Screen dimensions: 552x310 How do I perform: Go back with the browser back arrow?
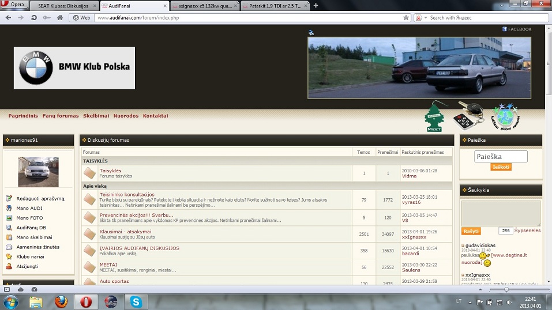click(9, 18)
